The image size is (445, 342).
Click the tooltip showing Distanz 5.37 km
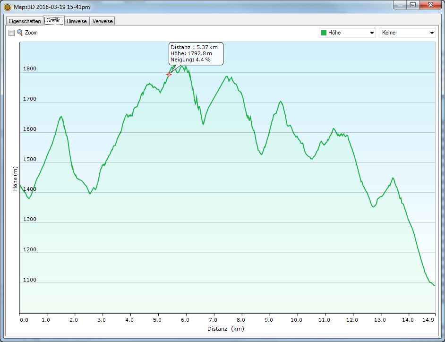[196, 53]
